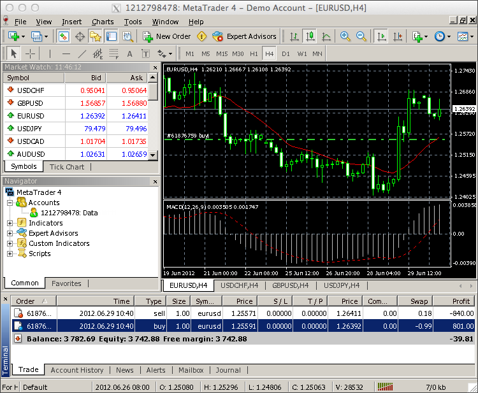Open the Templates icon

click(x=463, y=36)
